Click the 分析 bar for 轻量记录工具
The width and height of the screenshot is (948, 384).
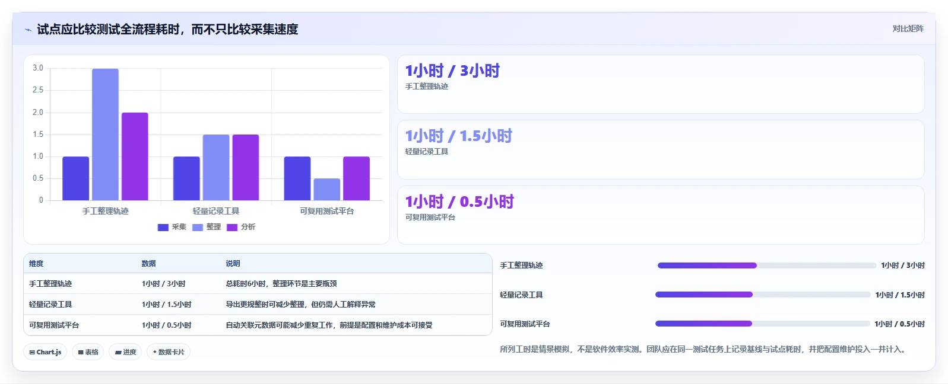[x=246, y=167]
